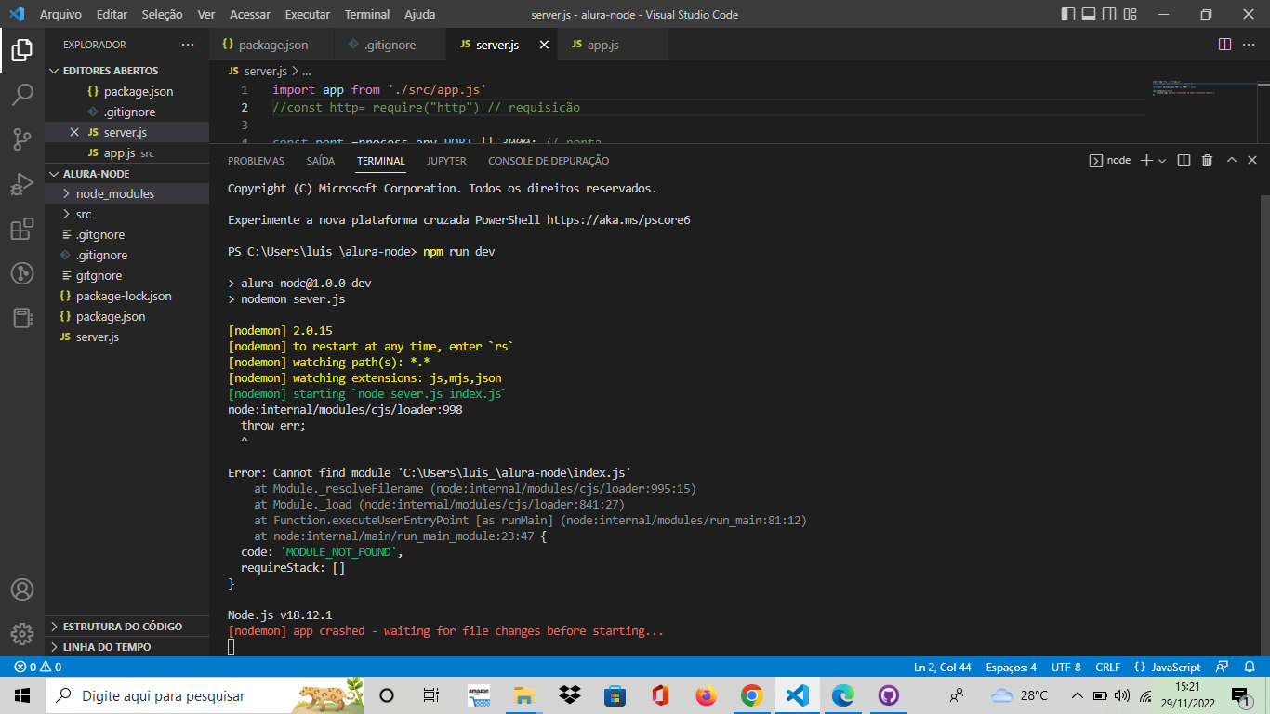Open the file named gitgnore in tree

[x=126, y=275]
